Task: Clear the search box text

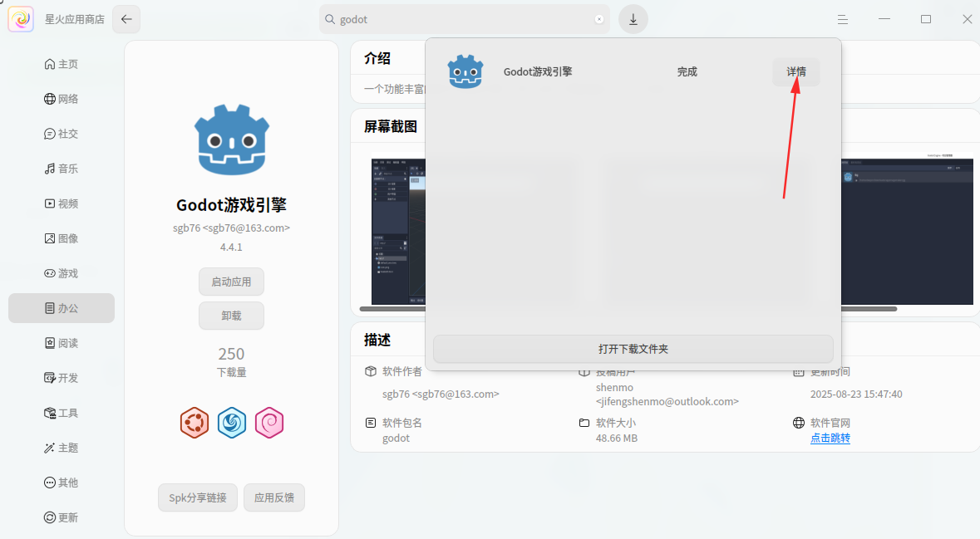Action: pyautogui.click(x=598, y=19)
